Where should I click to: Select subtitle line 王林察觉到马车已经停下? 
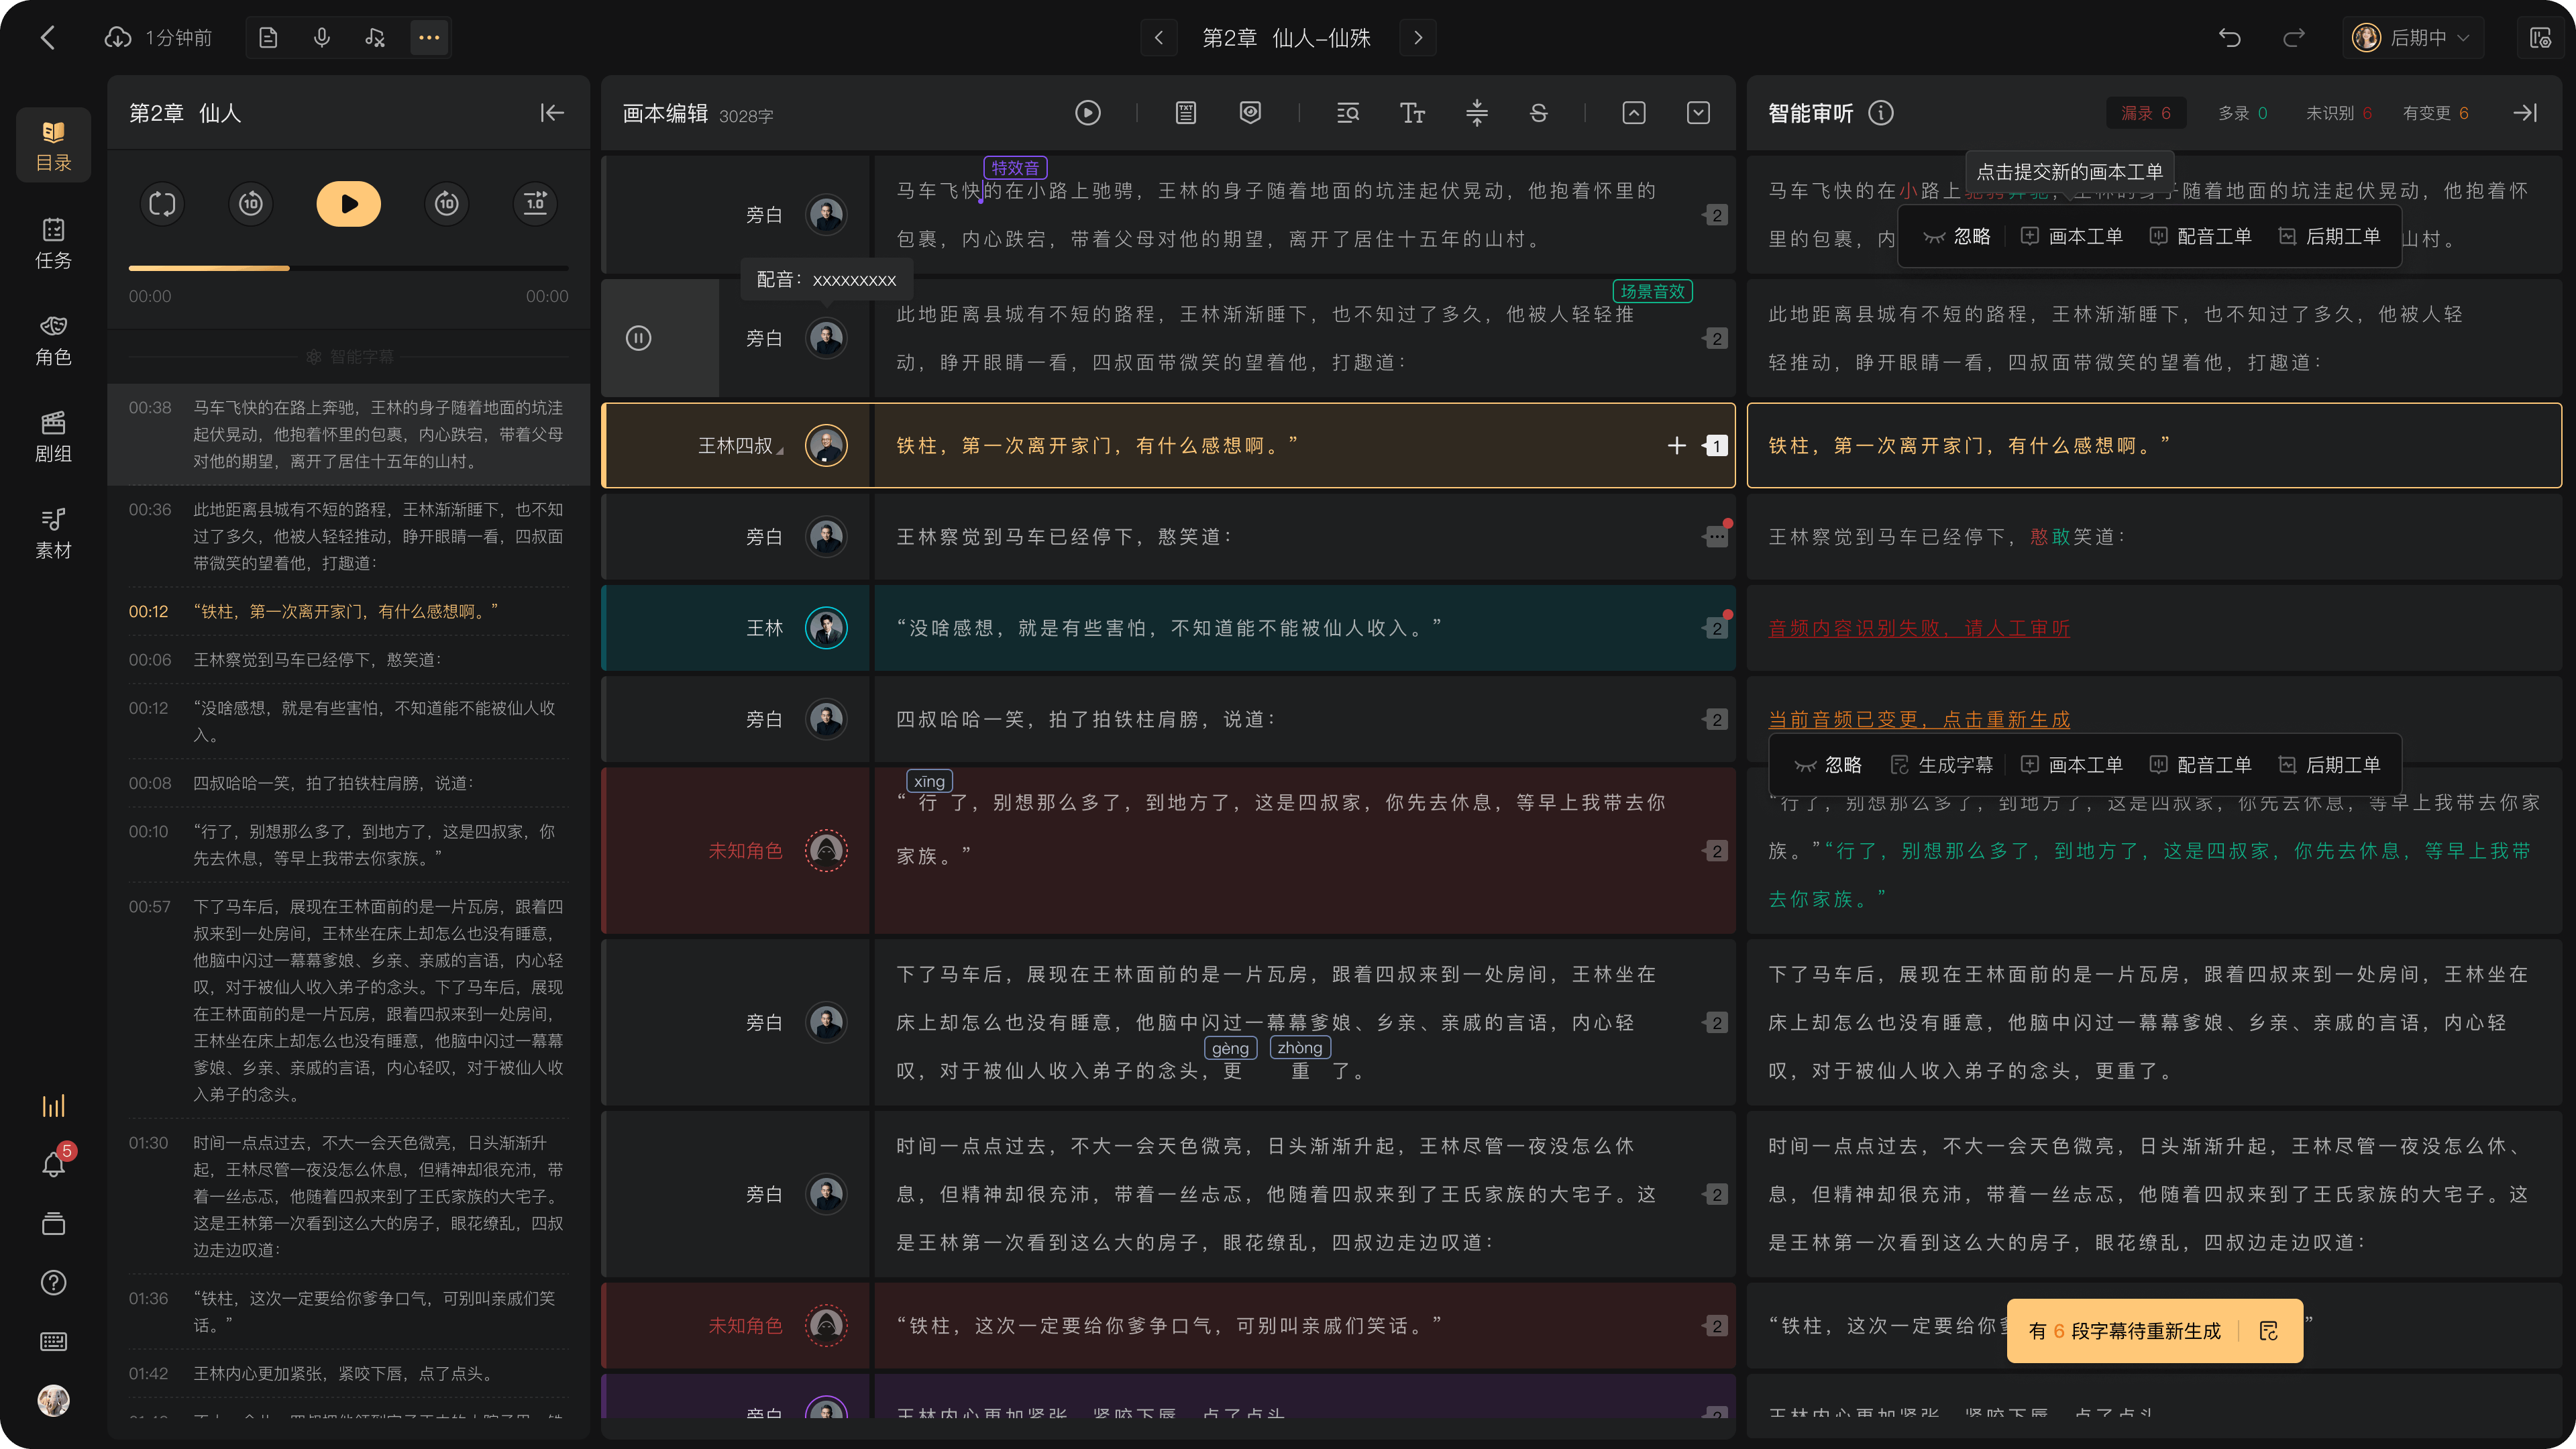click(349, 660)
